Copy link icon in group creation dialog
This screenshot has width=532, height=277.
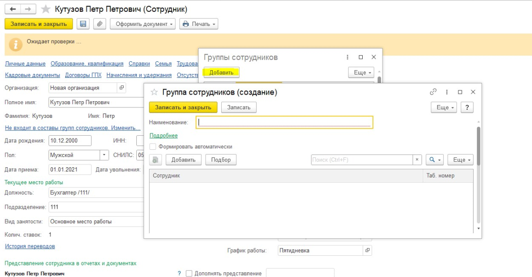click(x=433, y=92)
